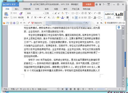Screen dimensions: 128x93
Task: Click the decrease indent icon
Action: coord(82,13)
